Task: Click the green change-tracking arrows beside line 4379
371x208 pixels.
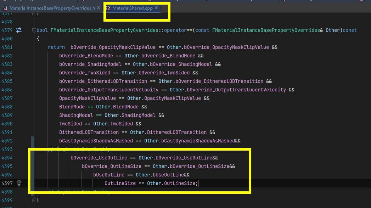Action: click(19, 30)
